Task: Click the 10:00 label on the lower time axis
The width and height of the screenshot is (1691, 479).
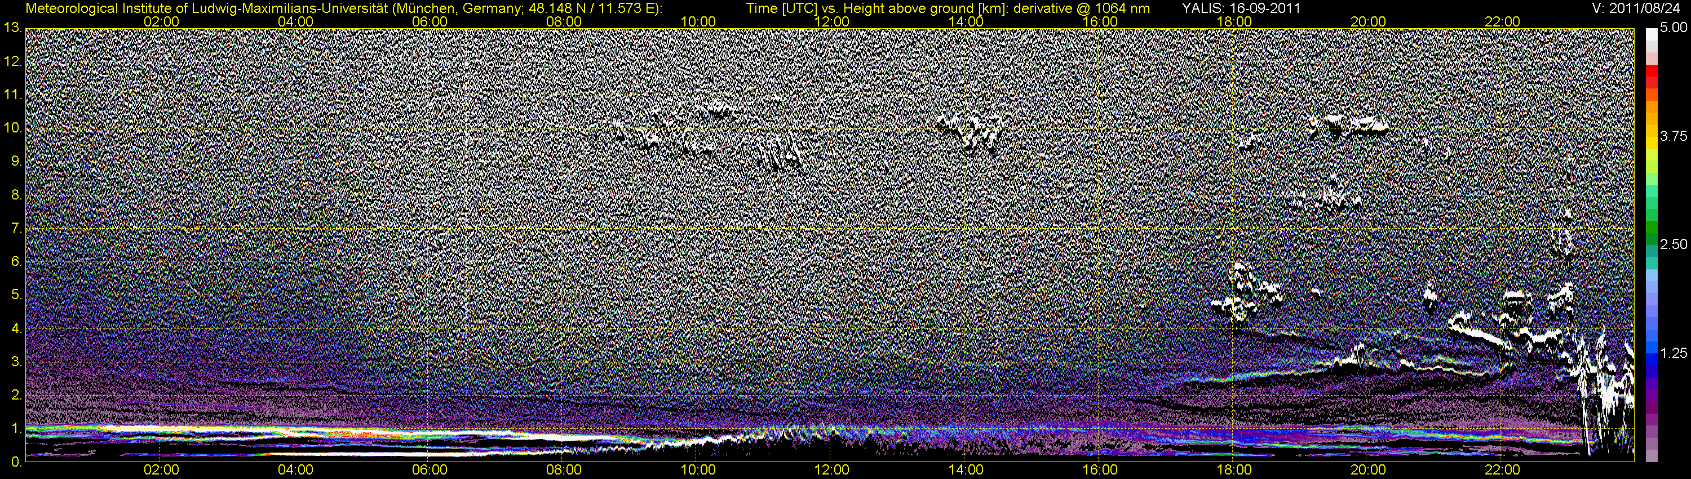Action: click(698, 471)
